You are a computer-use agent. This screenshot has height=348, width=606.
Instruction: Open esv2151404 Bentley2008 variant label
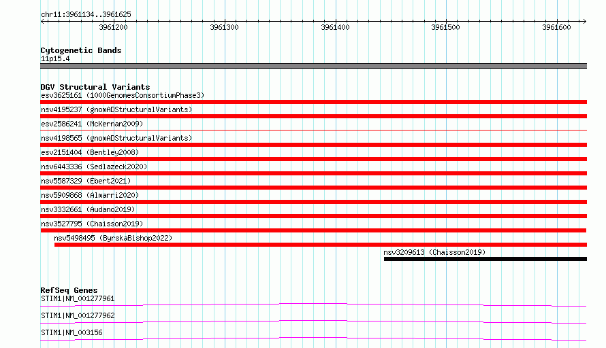pos(90,152)
